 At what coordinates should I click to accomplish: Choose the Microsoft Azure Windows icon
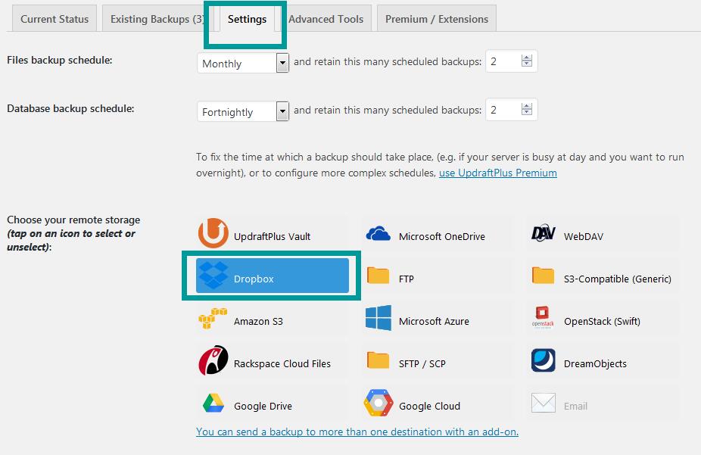coord(379,319)
